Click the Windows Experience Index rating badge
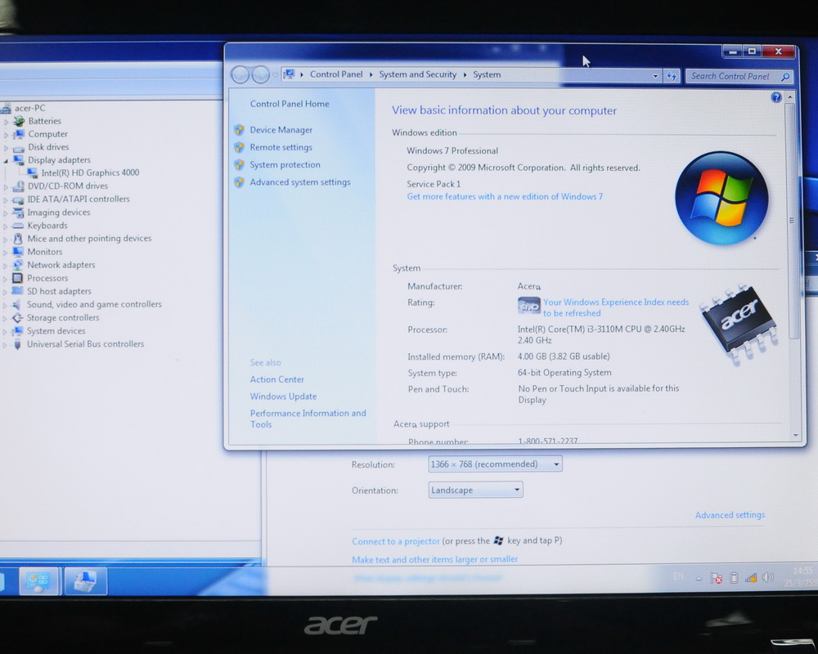 (x=528, y=306)
